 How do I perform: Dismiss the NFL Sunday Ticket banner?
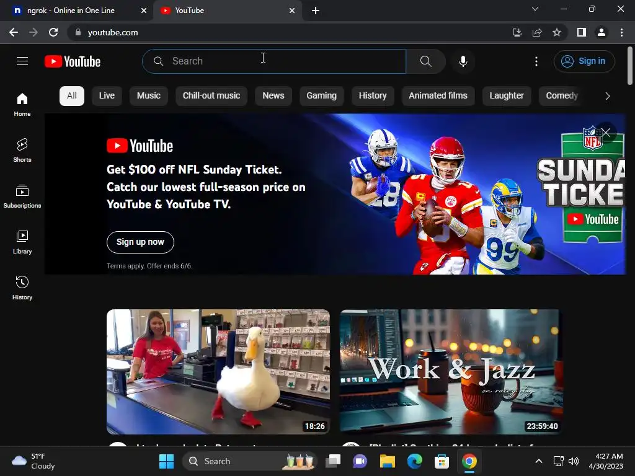[606, 133]
